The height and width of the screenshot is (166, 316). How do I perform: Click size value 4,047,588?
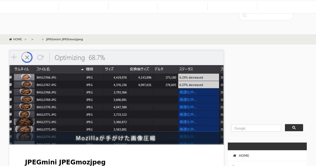click(x=120, y=107)
